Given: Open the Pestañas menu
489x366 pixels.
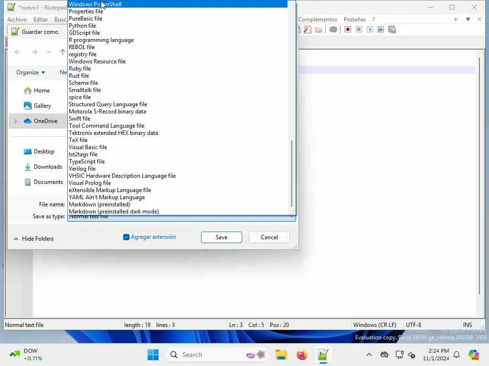Looking at the screenshot, I should point(355,19).
